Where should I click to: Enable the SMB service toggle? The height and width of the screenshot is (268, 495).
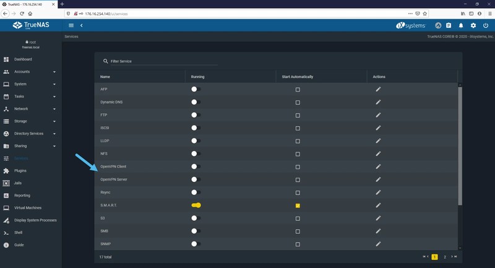point(196,231)
